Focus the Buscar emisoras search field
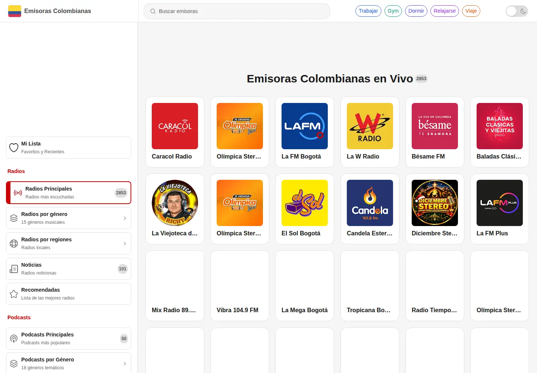Viewport: 537px width, 373px height. (x=237, y=11)
